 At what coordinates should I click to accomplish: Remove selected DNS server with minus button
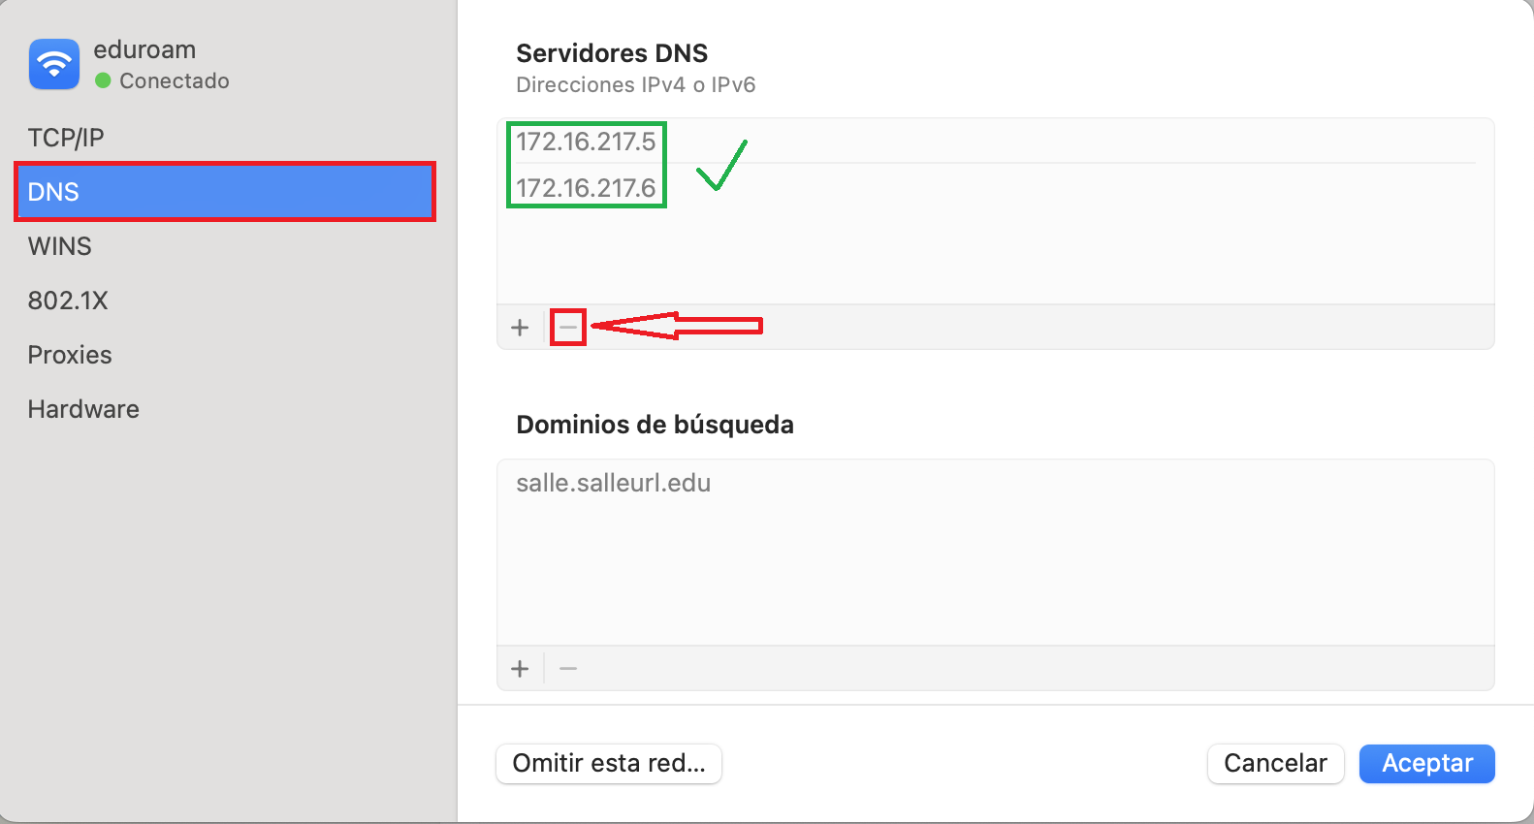pos(568,328)
